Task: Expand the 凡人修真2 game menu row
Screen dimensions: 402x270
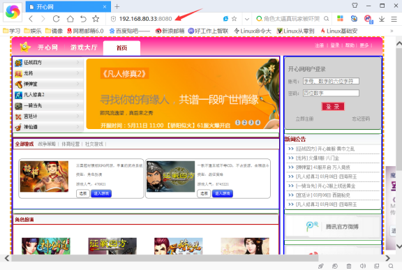Action: click(48, 95)
